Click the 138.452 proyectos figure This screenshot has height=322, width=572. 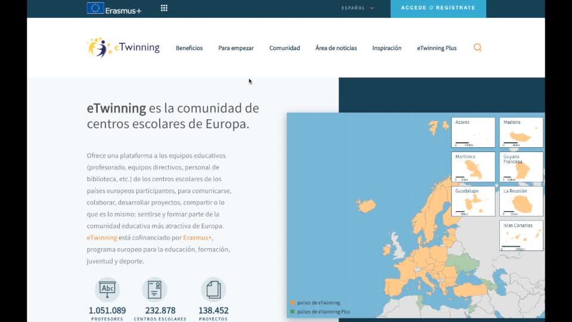click(213, 311)
